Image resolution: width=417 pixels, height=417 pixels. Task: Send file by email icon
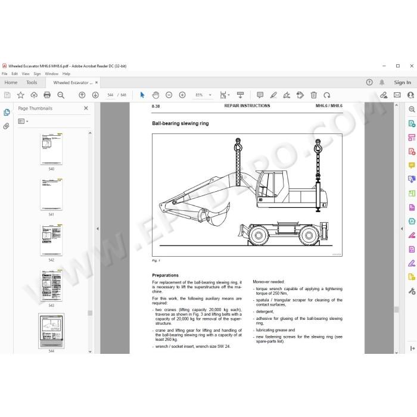click(397, 95)
